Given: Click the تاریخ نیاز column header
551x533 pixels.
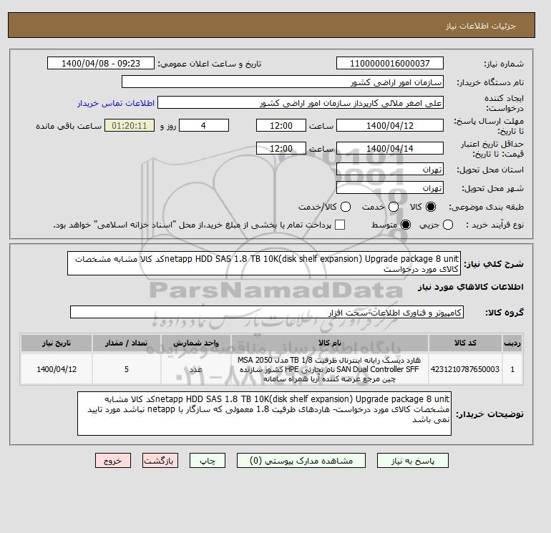Looking at the screenshot, I should (57, 343).
